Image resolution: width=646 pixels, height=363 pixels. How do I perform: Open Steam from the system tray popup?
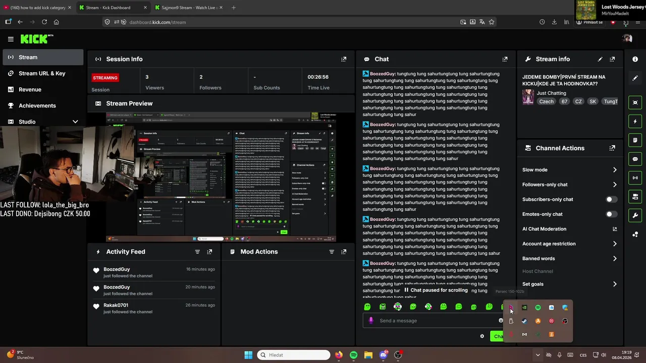coord(524,321)
